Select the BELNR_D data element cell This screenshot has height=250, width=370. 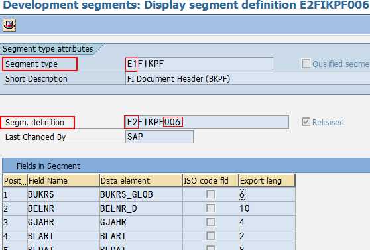pyautogui.click(x=141, y=208)
